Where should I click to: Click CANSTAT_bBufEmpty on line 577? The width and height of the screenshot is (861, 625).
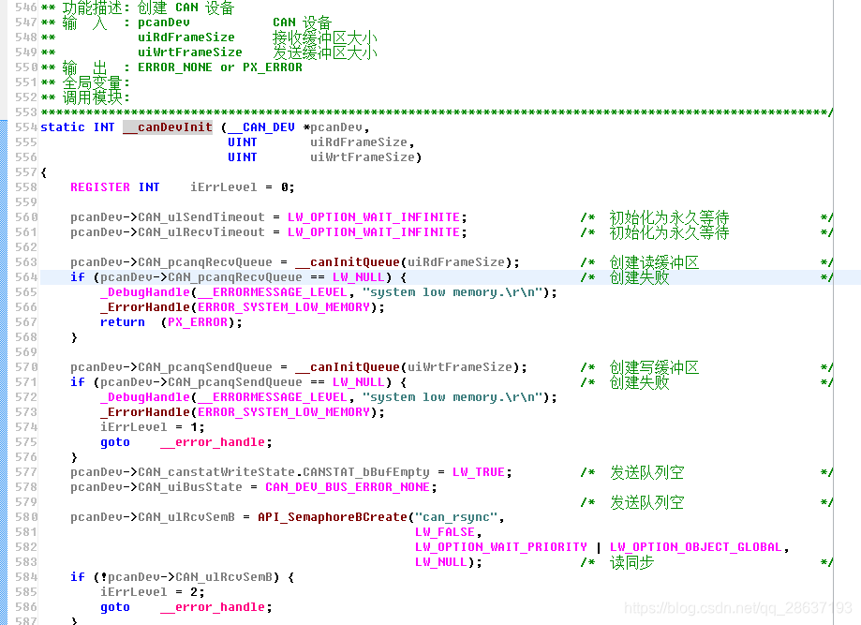click(x=365, y=472)
